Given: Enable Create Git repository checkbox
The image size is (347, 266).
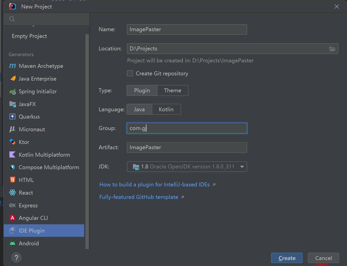Looking at the screenshot, I should point(130,73).
